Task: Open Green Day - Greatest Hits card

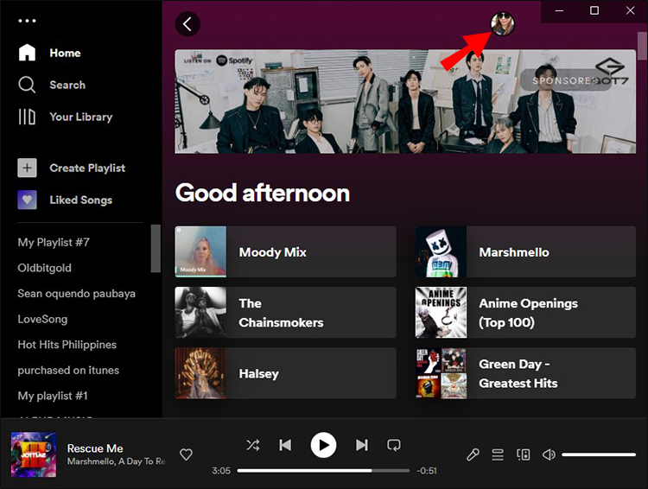Action: pyautogui.click(x=525, y=373)
